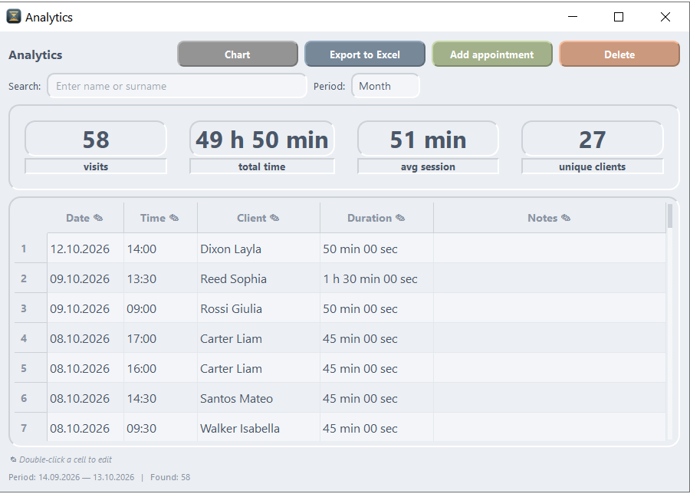Select row number 4 header
The height and width of the screenshot is (494, 690).
point(31,338)
